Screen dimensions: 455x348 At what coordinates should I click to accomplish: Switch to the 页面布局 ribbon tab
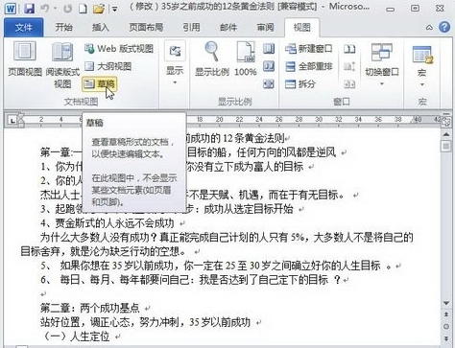[146, 28]
